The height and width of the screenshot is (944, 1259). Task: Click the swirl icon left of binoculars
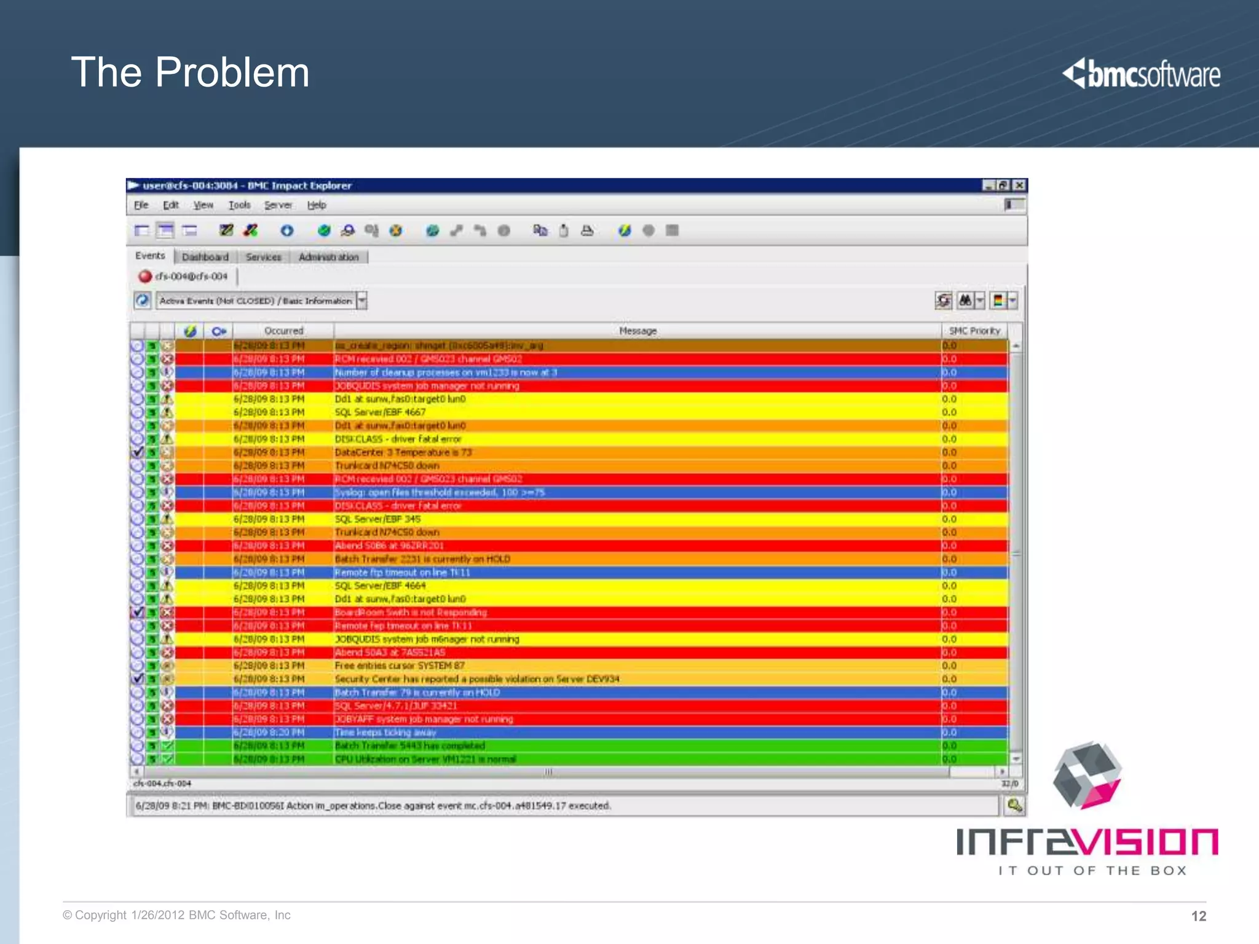click(944, 301)
